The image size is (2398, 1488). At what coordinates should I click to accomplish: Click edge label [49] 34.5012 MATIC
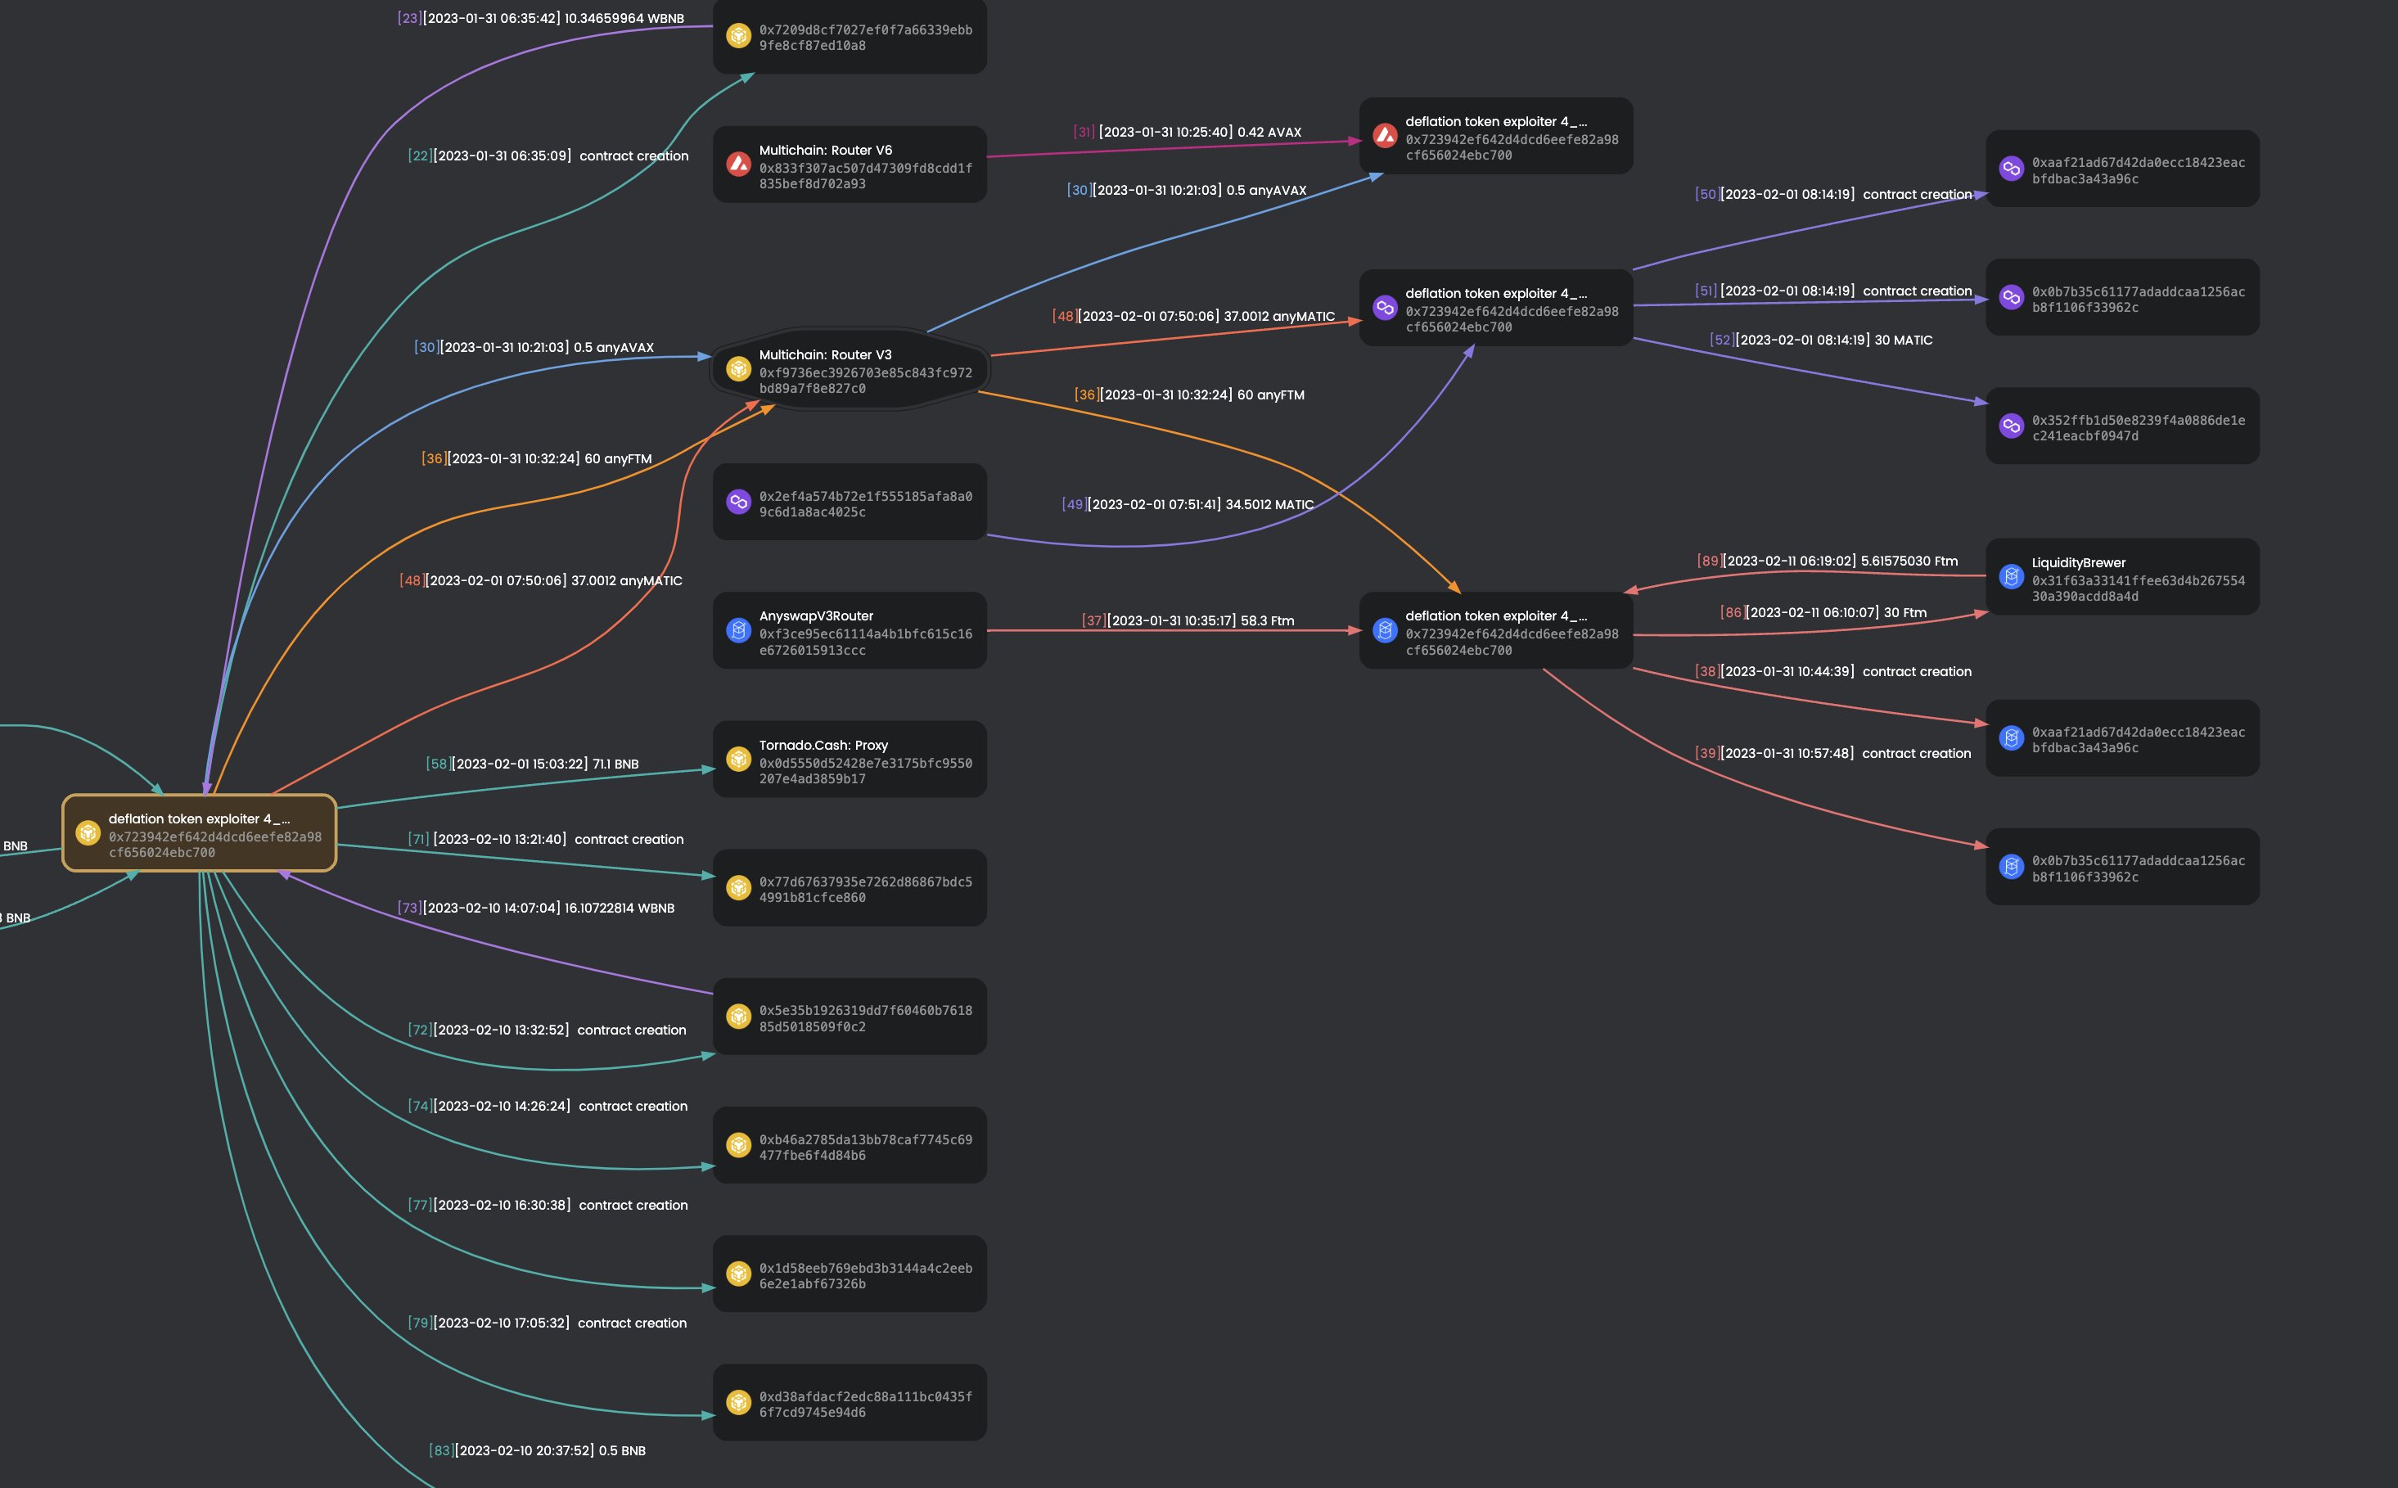[x=1188, y=504]
